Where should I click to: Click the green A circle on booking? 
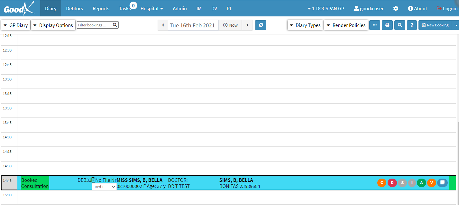[421, 183]
